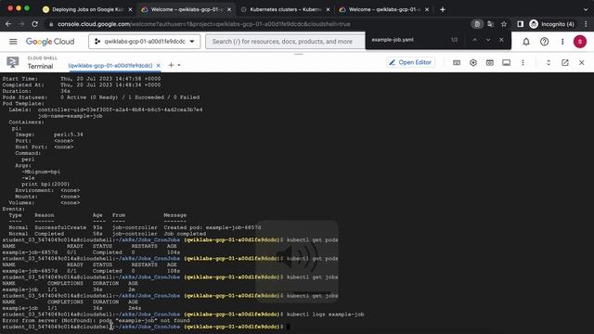Switch to the last Welcome qwiklabs browser tab
This screenshot has width=594, height=334.
point(384,9)
